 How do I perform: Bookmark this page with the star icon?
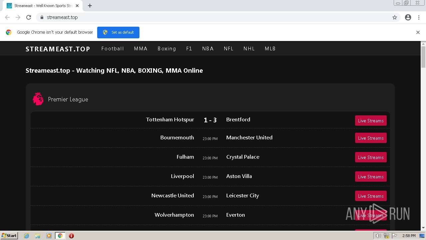[395, 17]
